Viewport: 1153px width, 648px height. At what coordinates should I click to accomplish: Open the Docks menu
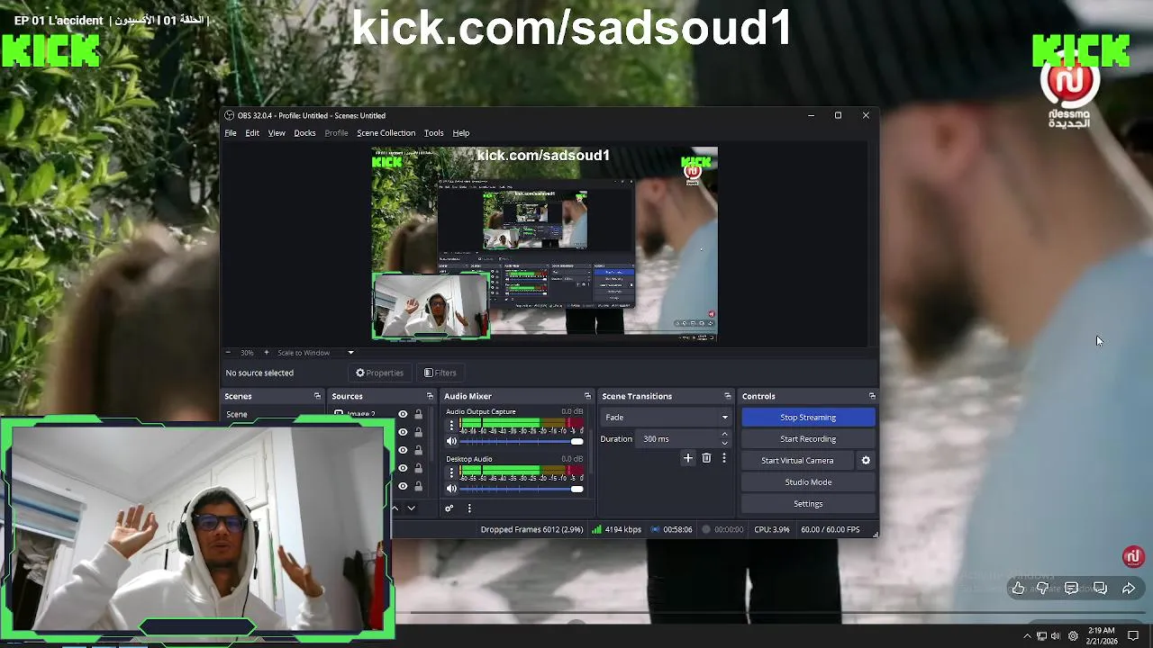(x=304, y=133)
